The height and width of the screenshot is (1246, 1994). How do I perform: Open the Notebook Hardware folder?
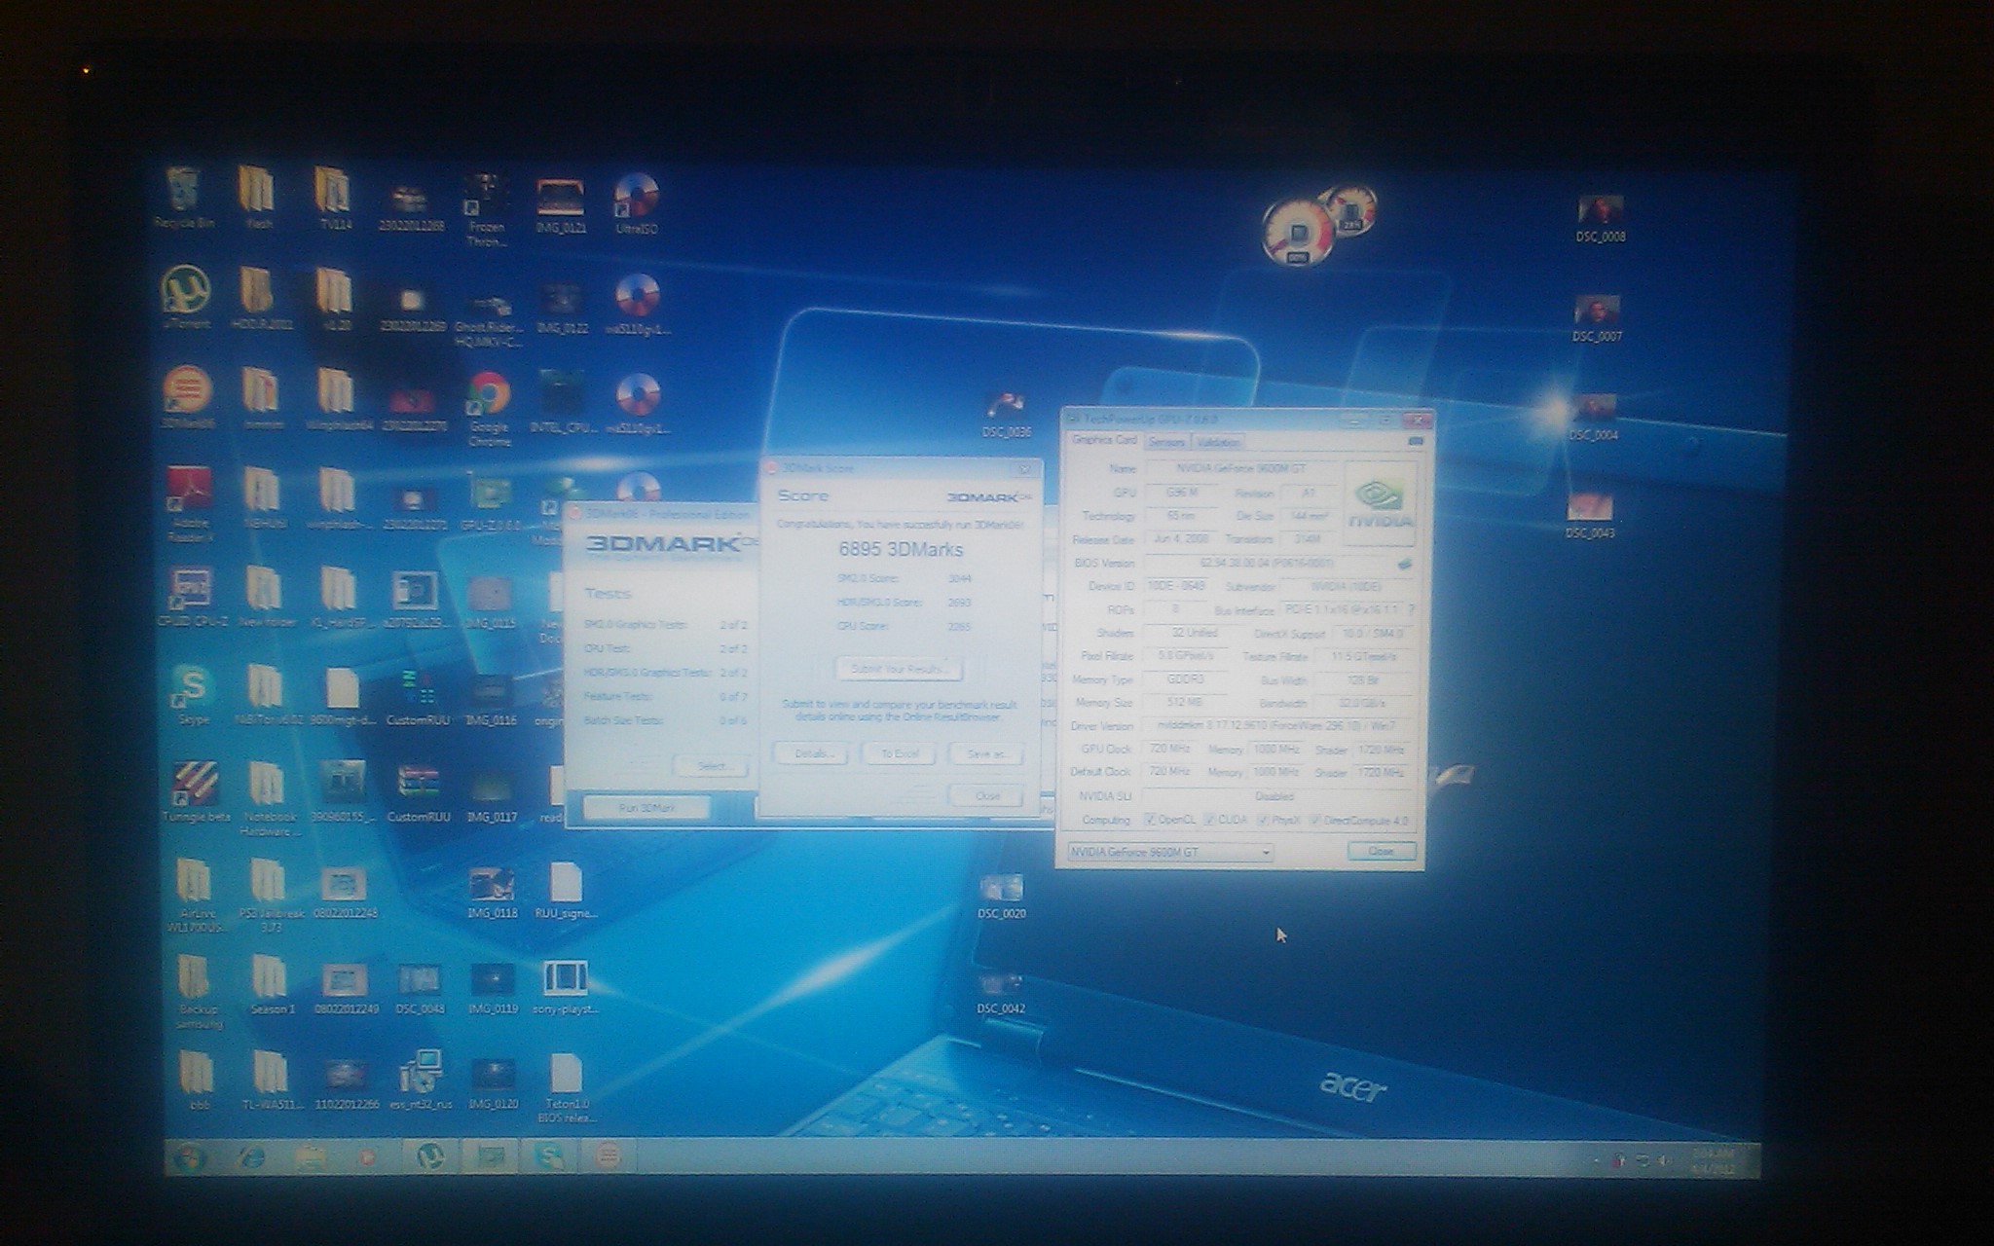(270, 799)
